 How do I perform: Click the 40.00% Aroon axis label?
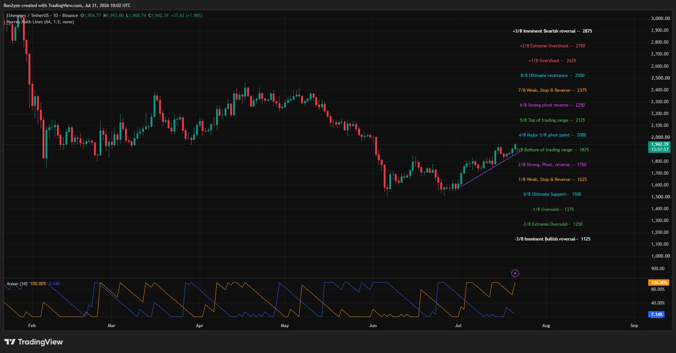(x=658, y=303)
